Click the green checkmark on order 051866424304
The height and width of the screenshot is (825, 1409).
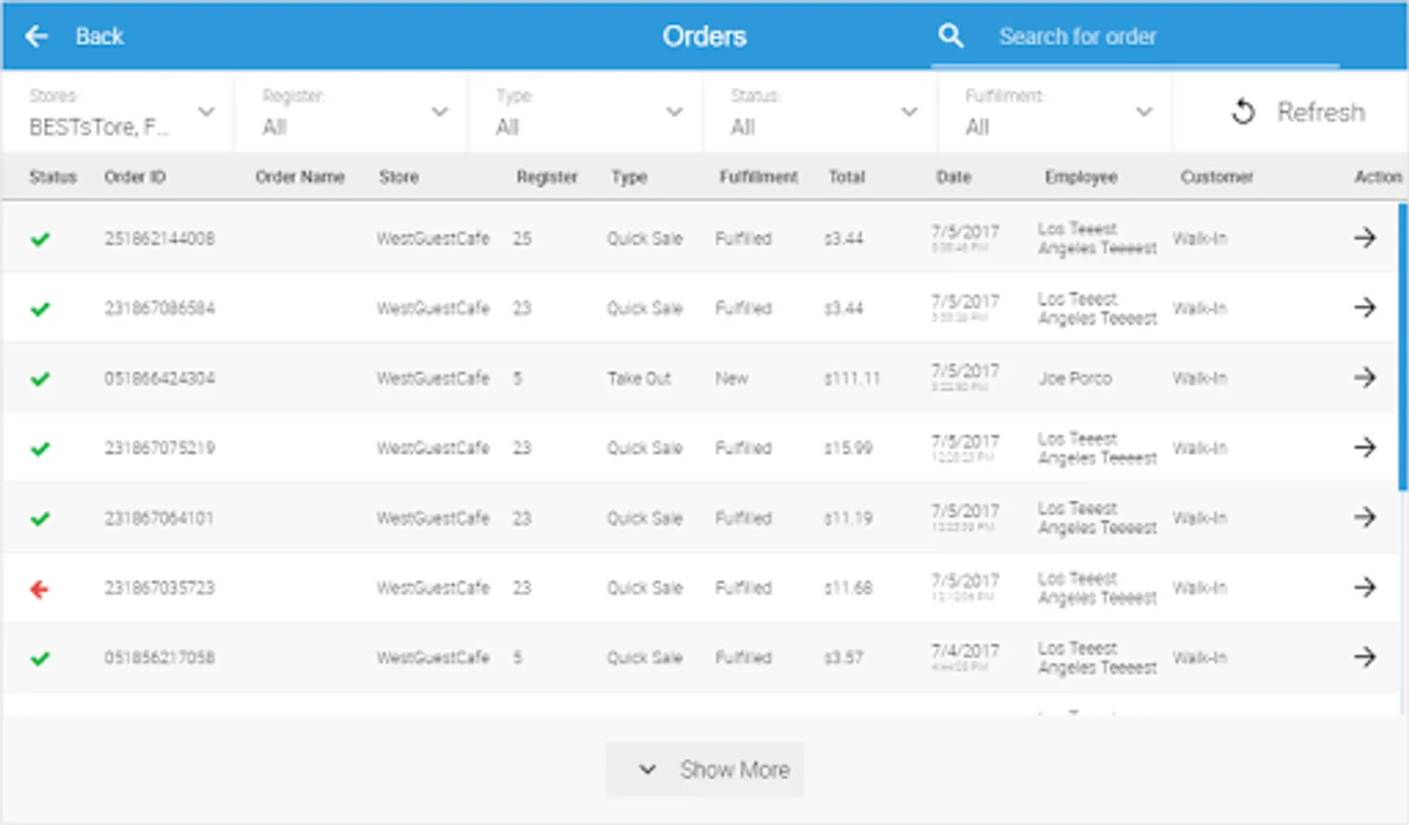(x=40, y=378)
